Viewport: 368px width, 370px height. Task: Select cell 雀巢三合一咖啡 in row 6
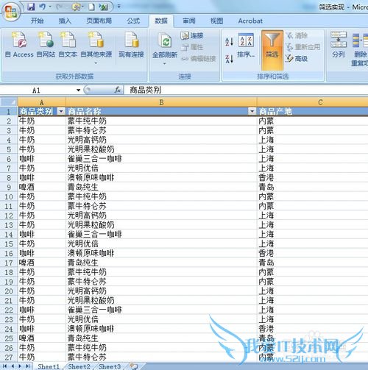(x=161, y=159)
